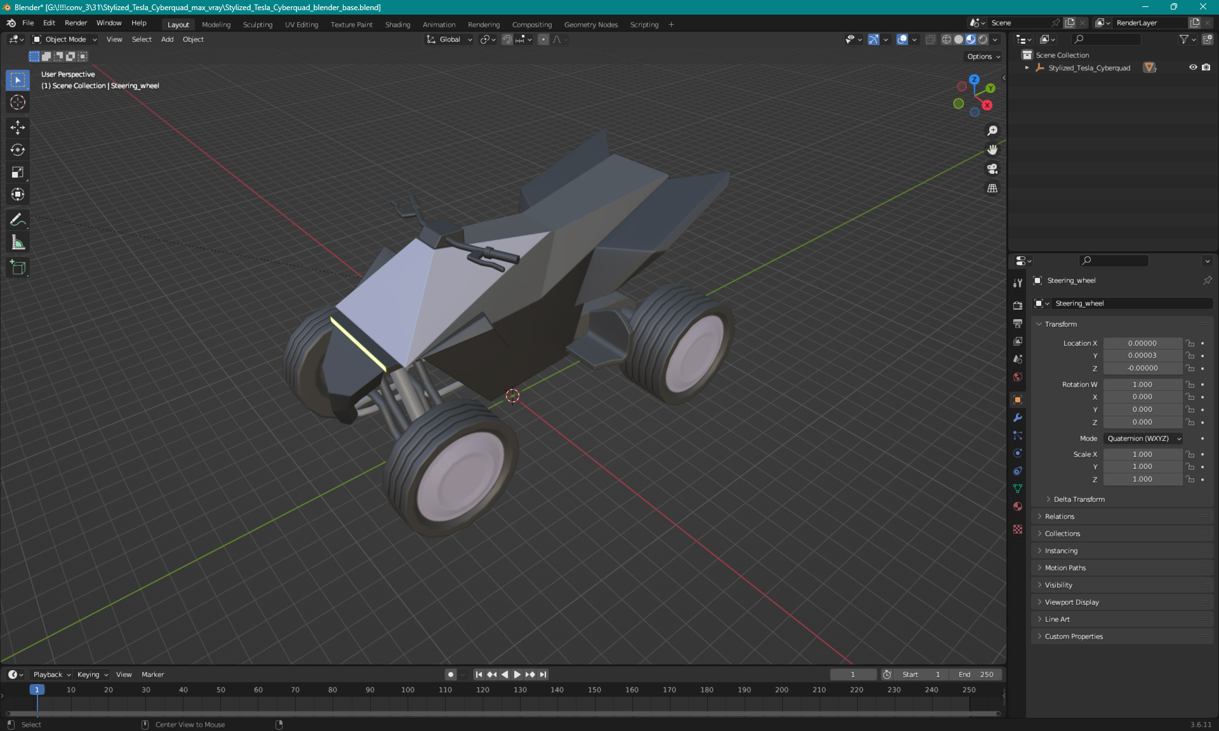1219x731 pixels.
Task: Toggle snapping magnet
Action: tap(507, 39)
